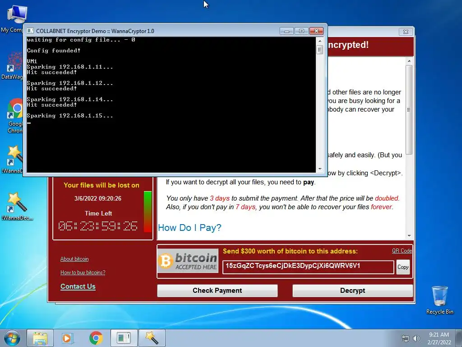Click the date 3/6/2022 09:20:26
This screenshot has height=347, width=462.
pyautogui.click(x=98, y=199)
